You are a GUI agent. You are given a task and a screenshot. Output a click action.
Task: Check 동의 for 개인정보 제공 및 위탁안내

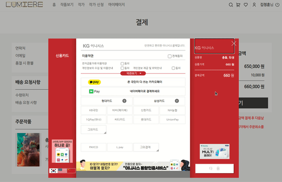click(173, 68)
